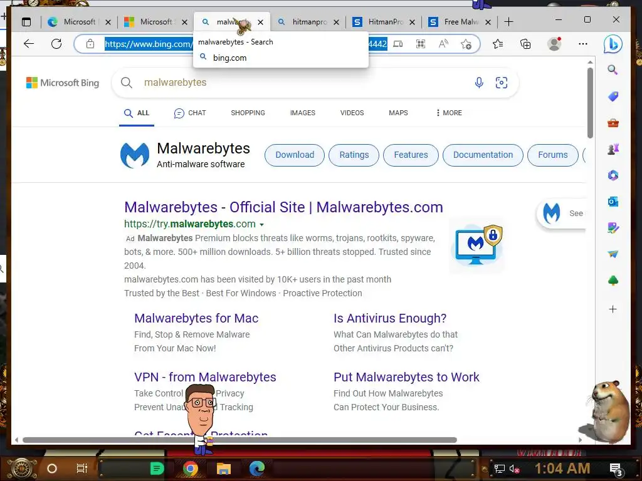Switch to the HitmanPro tab
642x481 pixels.
[384, 22]
